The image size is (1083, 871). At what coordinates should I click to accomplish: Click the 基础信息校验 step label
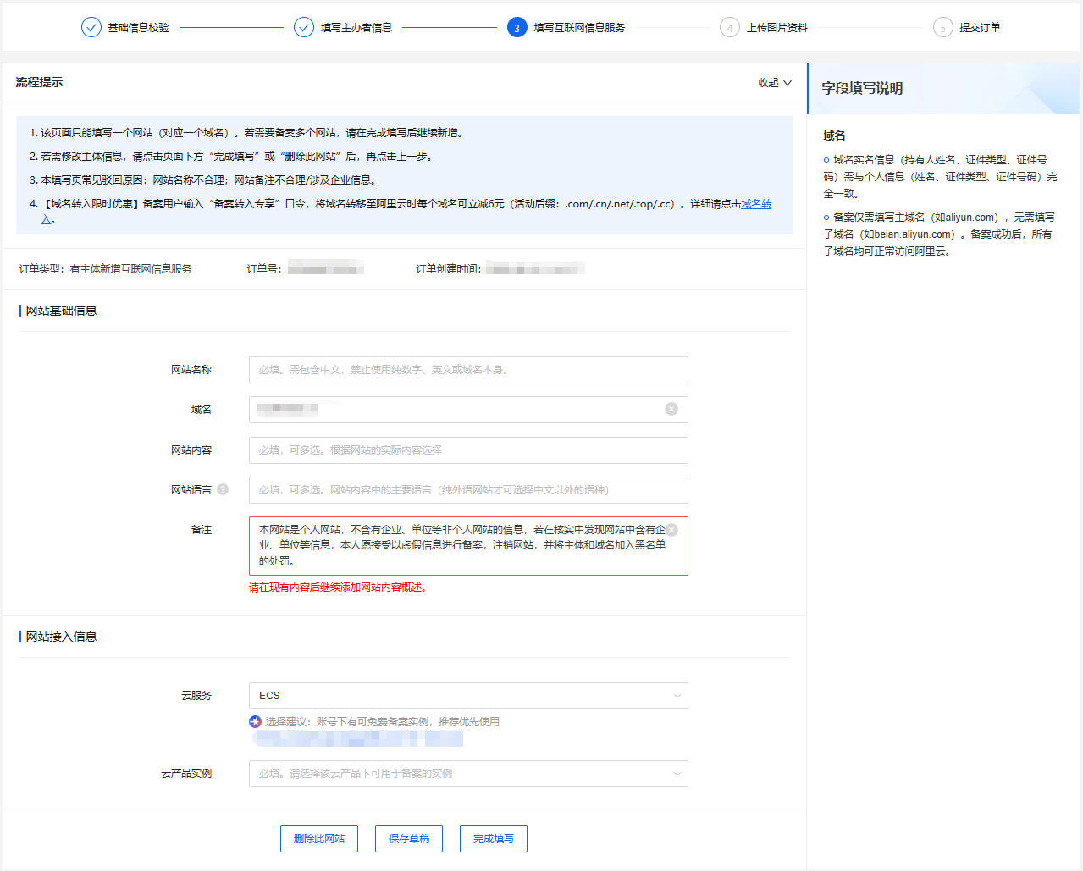pyautogui.click(x=138, y=28)
